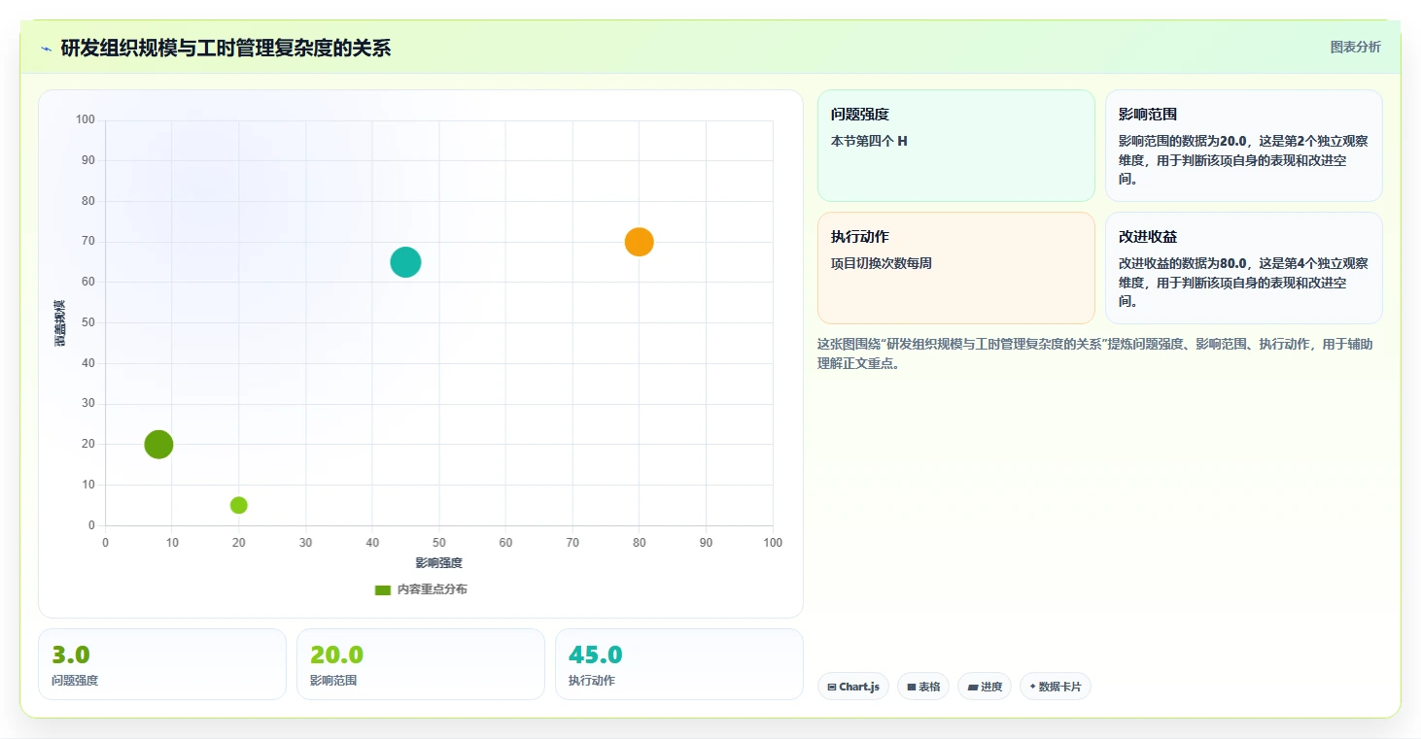Click the lightning icon beside the title

tap(46, 49)
